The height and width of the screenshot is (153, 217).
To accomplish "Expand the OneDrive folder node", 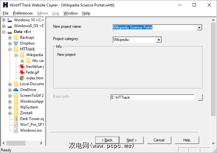I will (10, 90).
